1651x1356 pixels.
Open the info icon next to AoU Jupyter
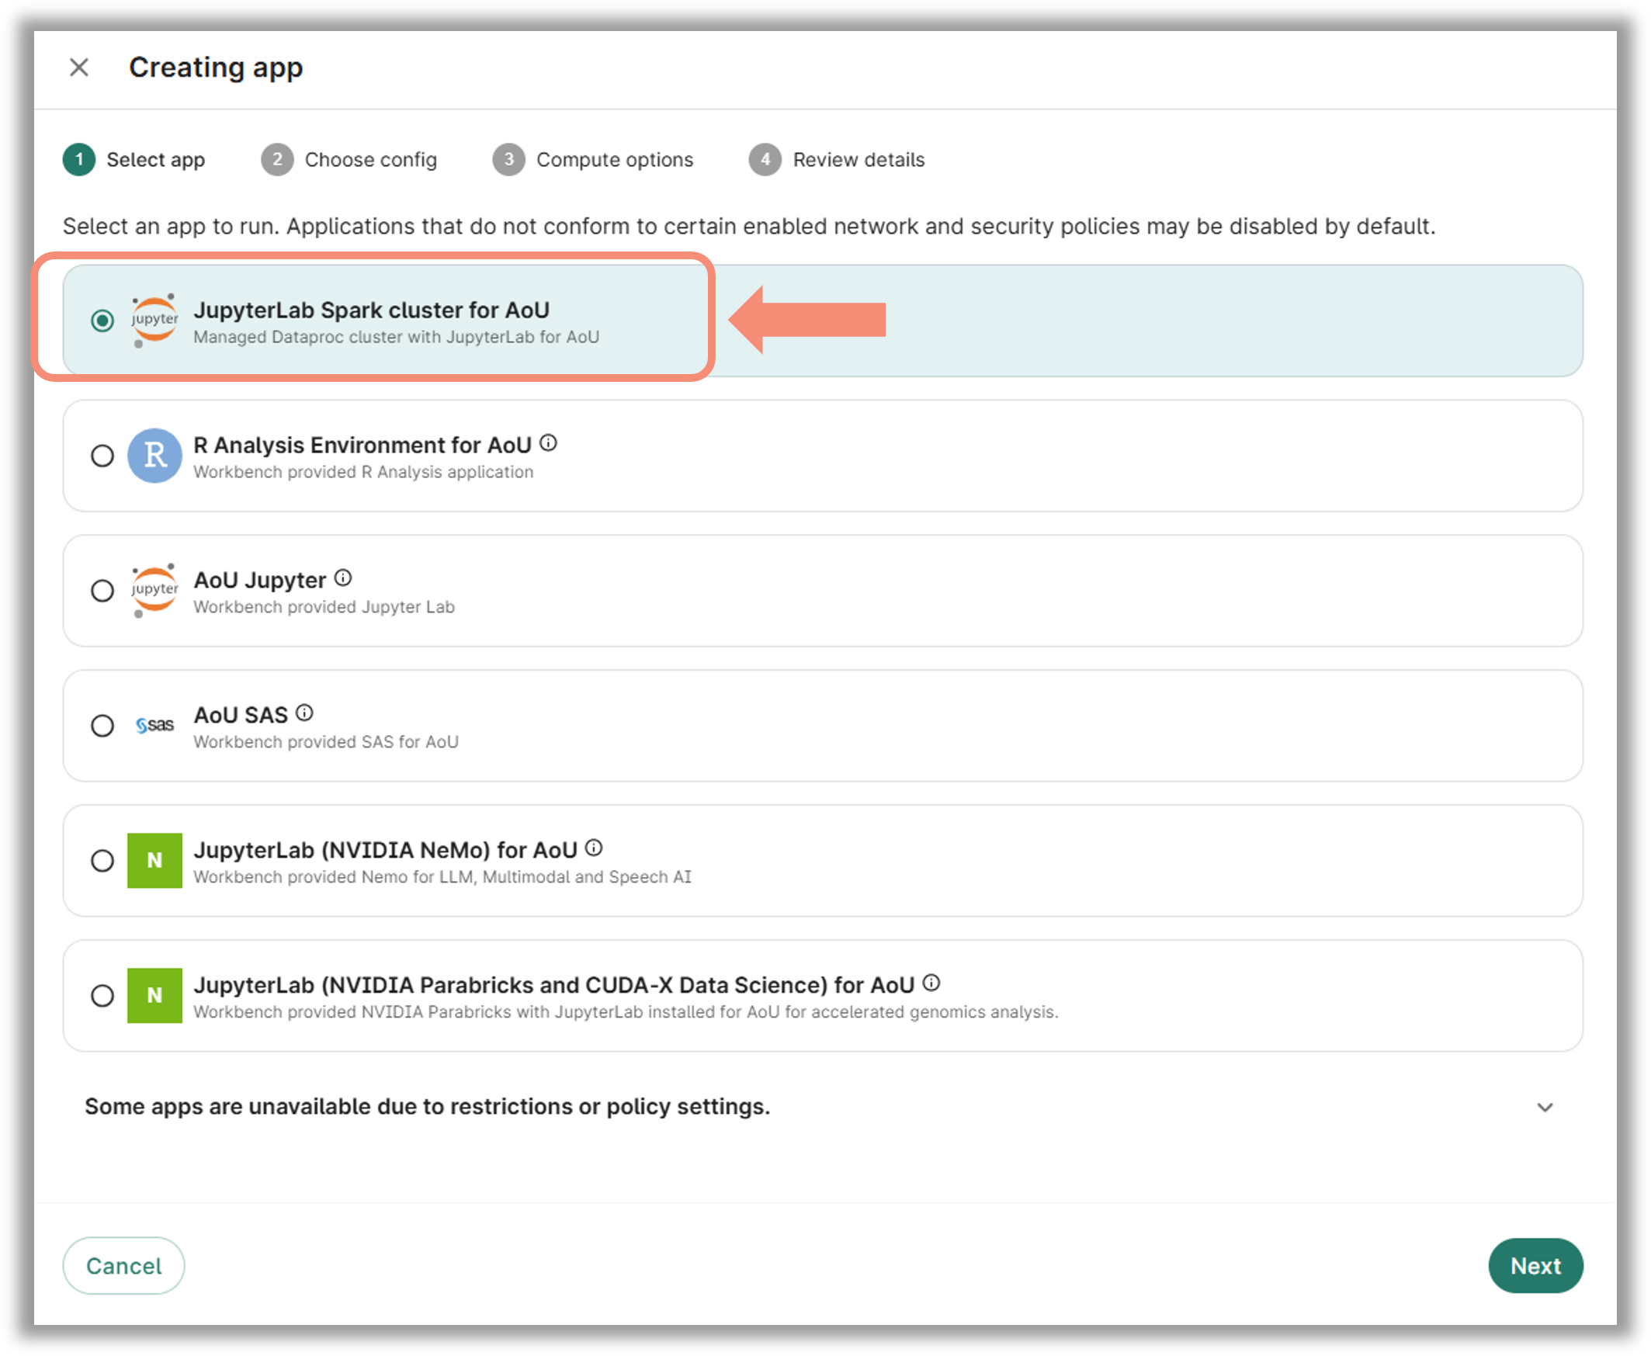pos(343,578)
